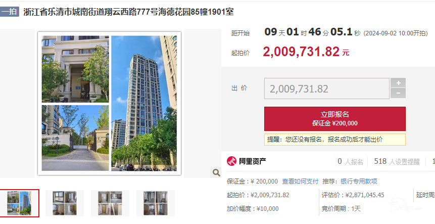Select the second interior photo thumbnail
This screenshot has height=224, width=435.
click(65, 203)
